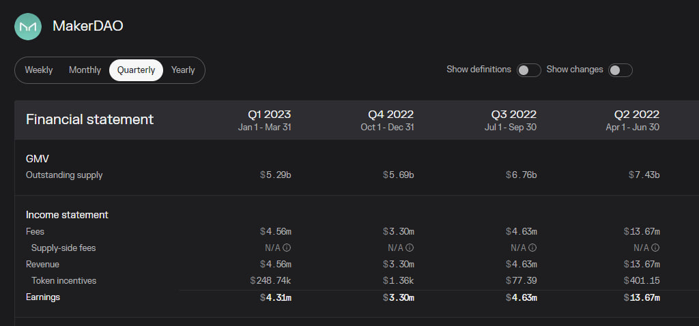The width and height of the screenshot is (699, 326).
Task: Click the Q4 2022 Revenue value $3.30m
Action: [398, 264]
